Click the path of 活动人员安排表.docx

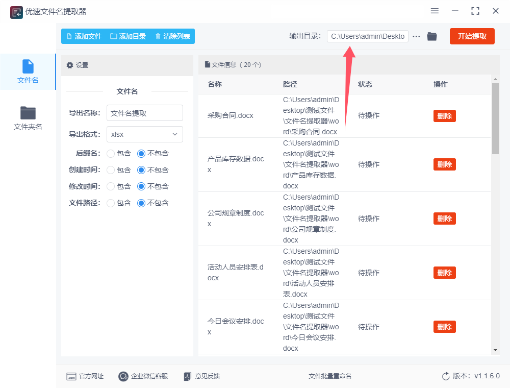[311, 273]
